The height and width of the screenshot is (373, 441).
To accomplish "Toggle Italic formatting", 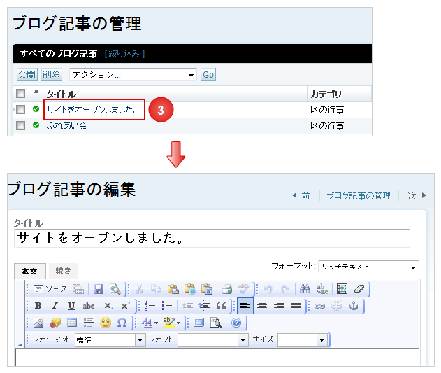I will click(x=55, y=306).
